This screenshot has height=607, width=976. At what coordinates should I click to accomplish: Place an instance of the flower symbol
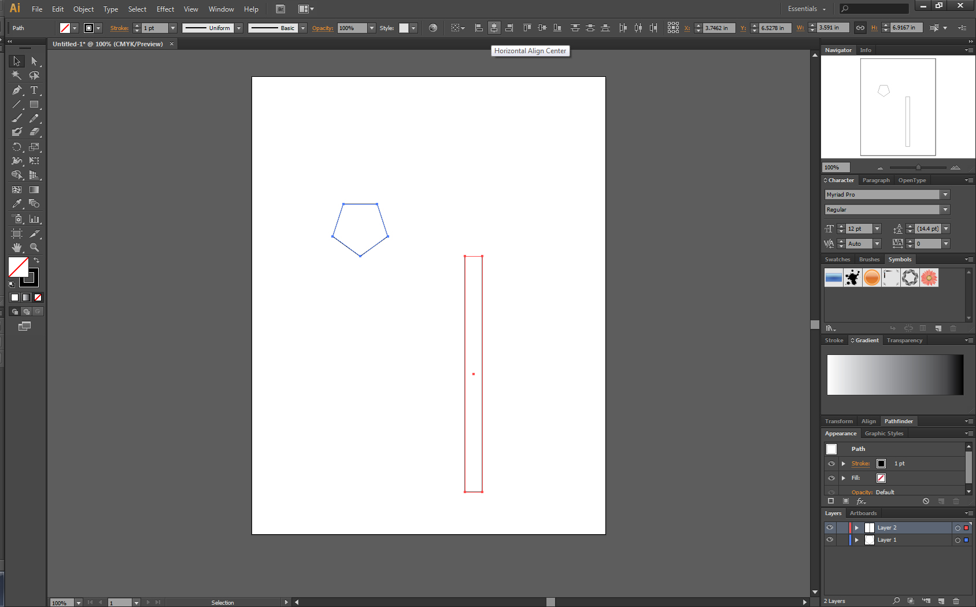(929, 278)
